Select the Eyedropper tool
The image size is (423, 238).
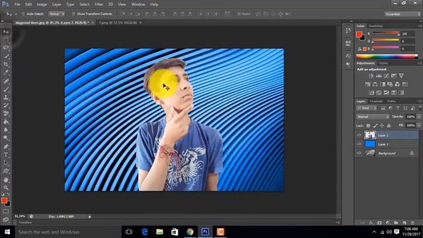click(x=6, y=72)
